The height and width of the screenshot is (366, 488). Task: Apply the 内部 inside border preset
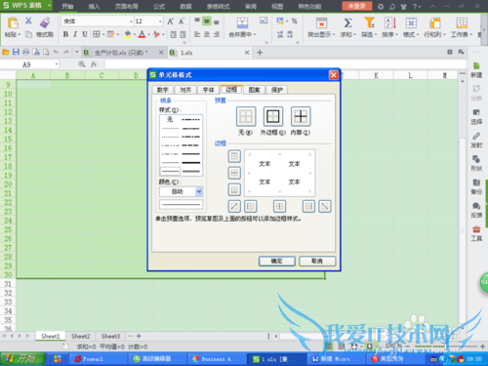[301, 116]
